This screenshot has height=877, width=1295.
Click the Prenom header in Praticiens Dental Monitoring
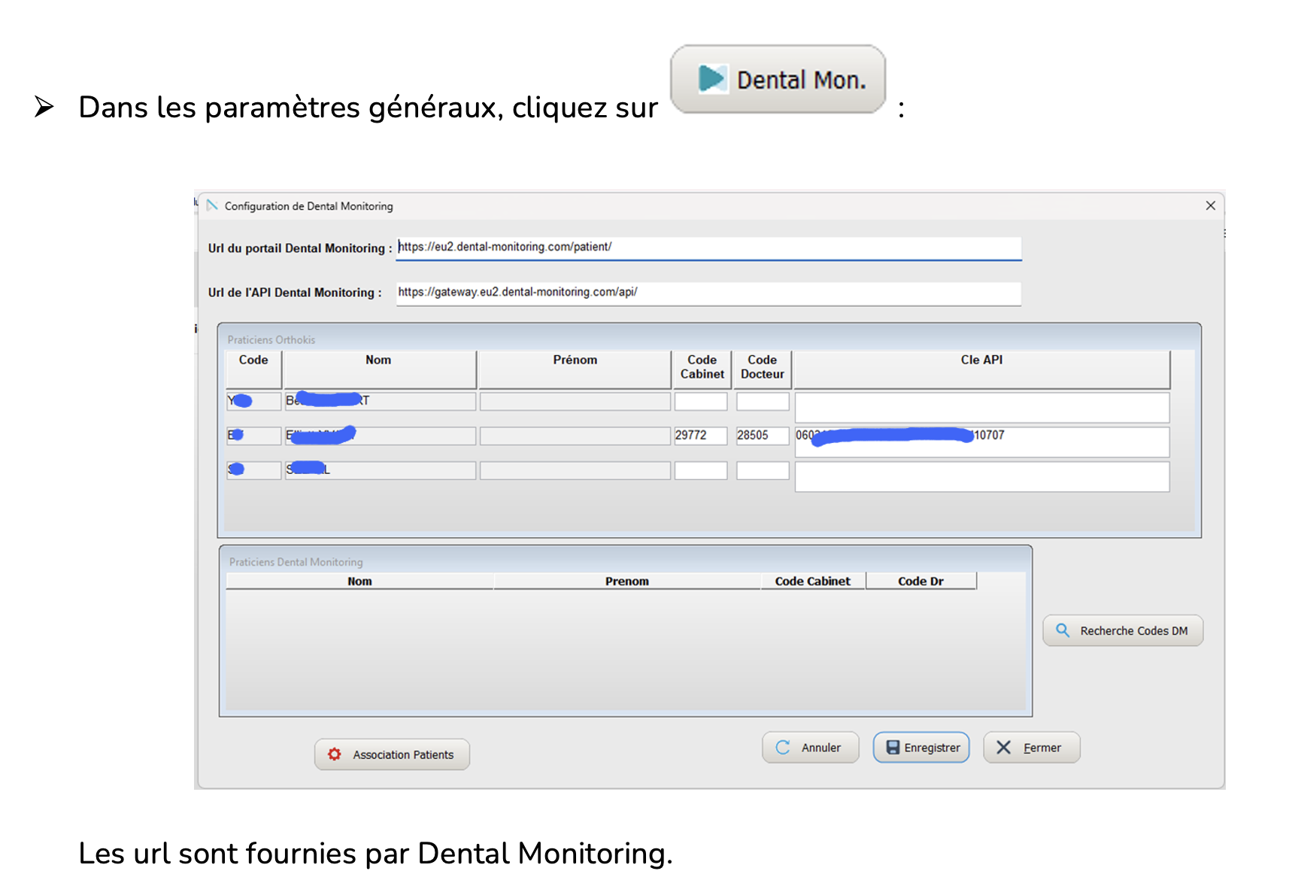[626, 581]
